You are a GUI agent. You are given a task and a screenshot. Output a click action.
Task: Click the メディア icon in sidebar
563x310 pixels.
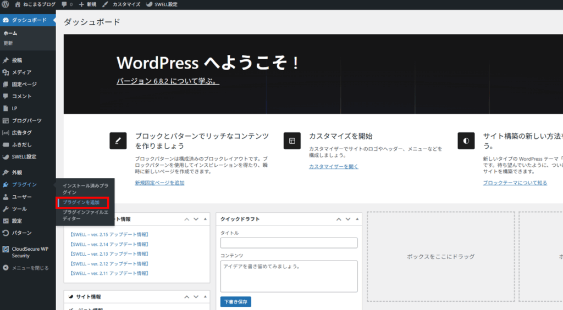5,72
